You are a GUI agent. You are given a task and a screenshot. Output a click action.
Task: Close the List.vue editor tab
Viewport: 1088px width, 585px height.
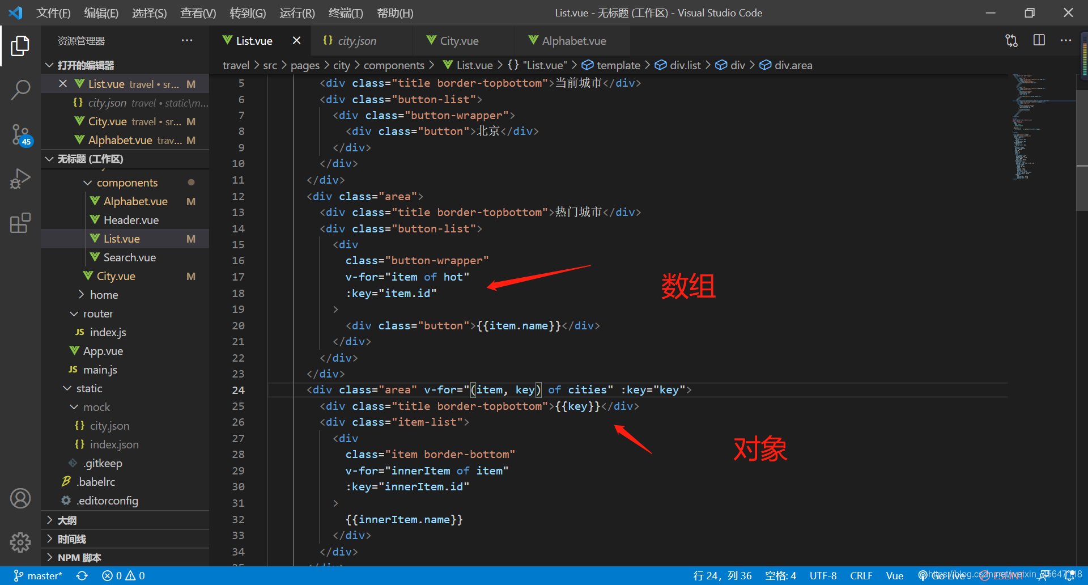(296, 40)
